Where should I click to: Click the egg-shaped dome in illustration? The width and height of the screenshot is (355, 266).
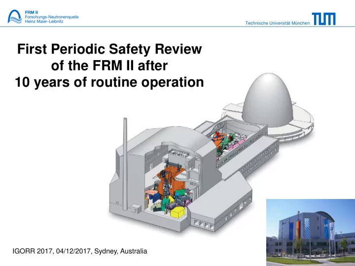point(267,100)
